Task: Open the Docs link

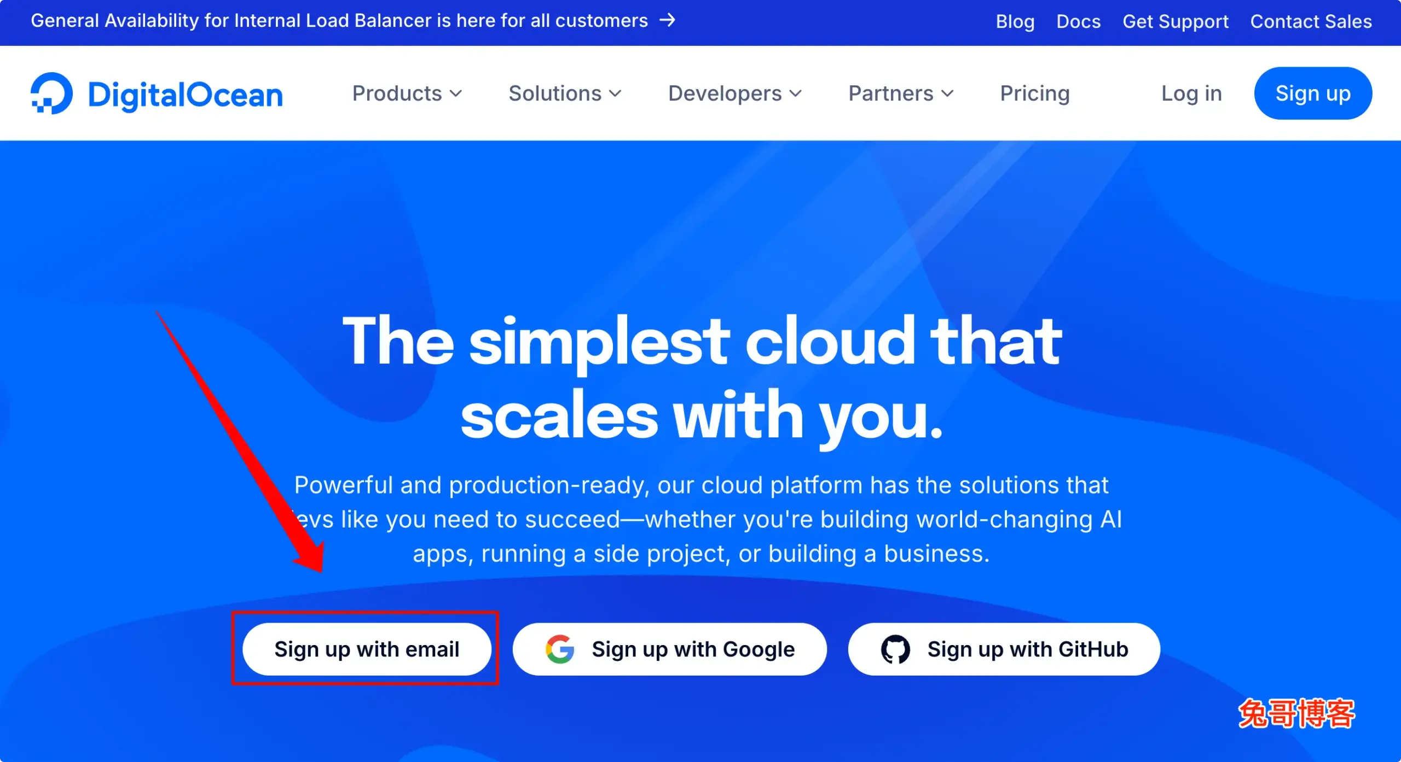Action: tap(1078, 21)
